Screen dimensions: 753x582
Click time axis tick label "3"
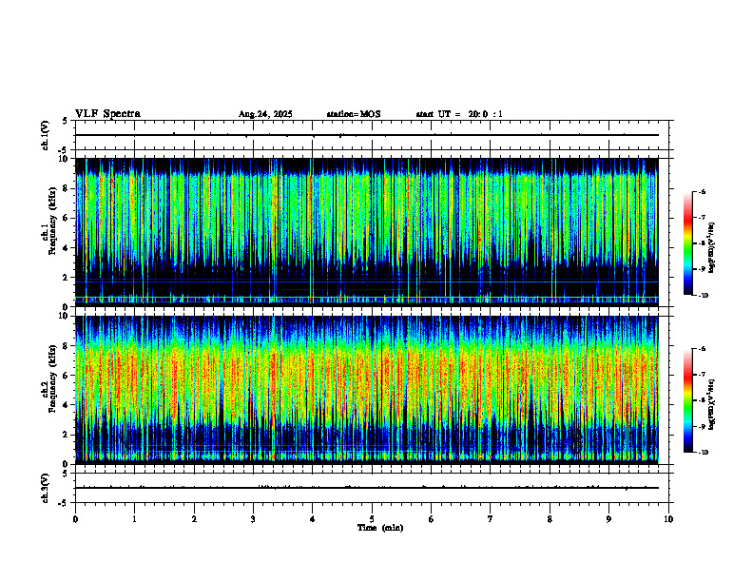[253, 519]
